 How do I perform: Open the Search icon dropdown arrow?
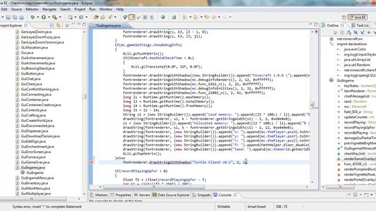tap(115, 17)
